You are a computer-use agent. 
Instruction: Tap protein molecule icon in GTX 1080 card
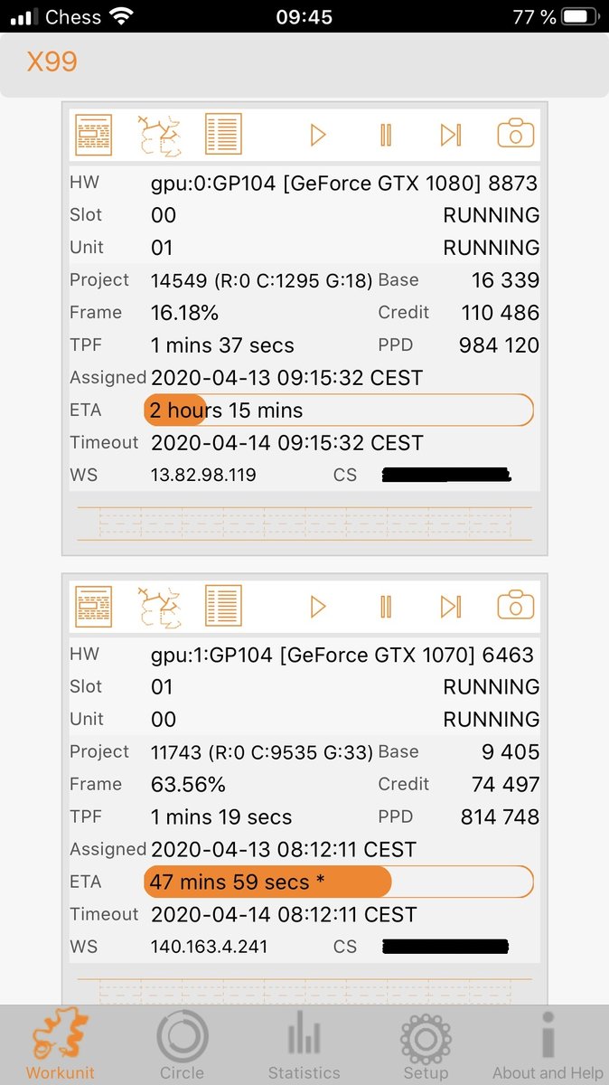point(158,136)
